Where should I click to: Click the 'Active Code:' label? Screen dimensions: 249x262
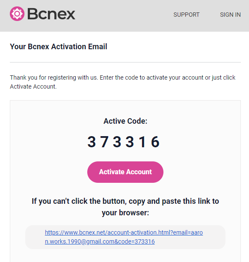[125, 121]
